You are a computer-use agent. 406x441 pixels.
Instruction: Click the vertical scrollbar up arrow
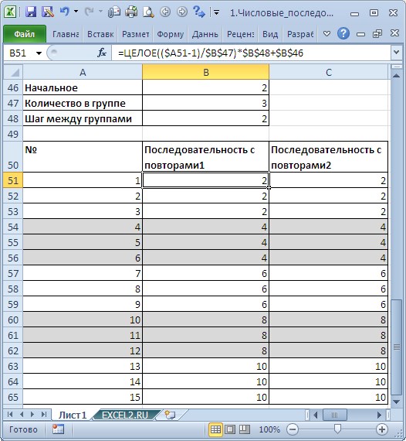pyautogui.click(x=396, y=76)
